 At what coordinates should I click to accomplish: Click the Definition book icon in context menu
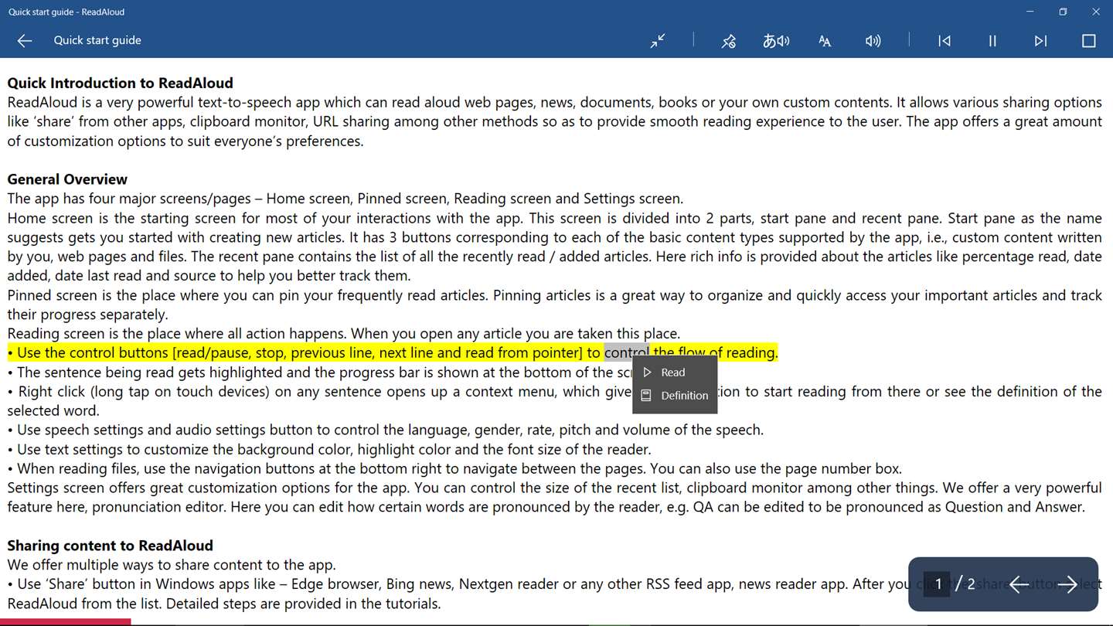647,396
